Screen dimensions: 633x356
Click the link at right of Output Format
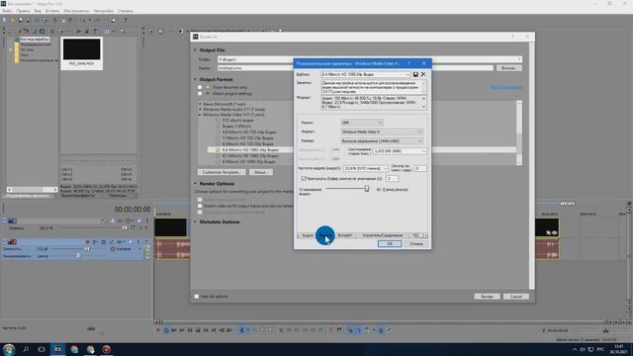click(x=506, y=88)
